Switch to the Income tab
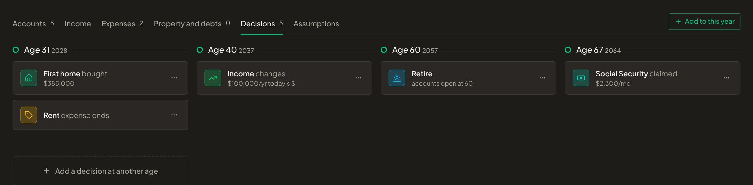753x185 pixels. click(78, 24)
